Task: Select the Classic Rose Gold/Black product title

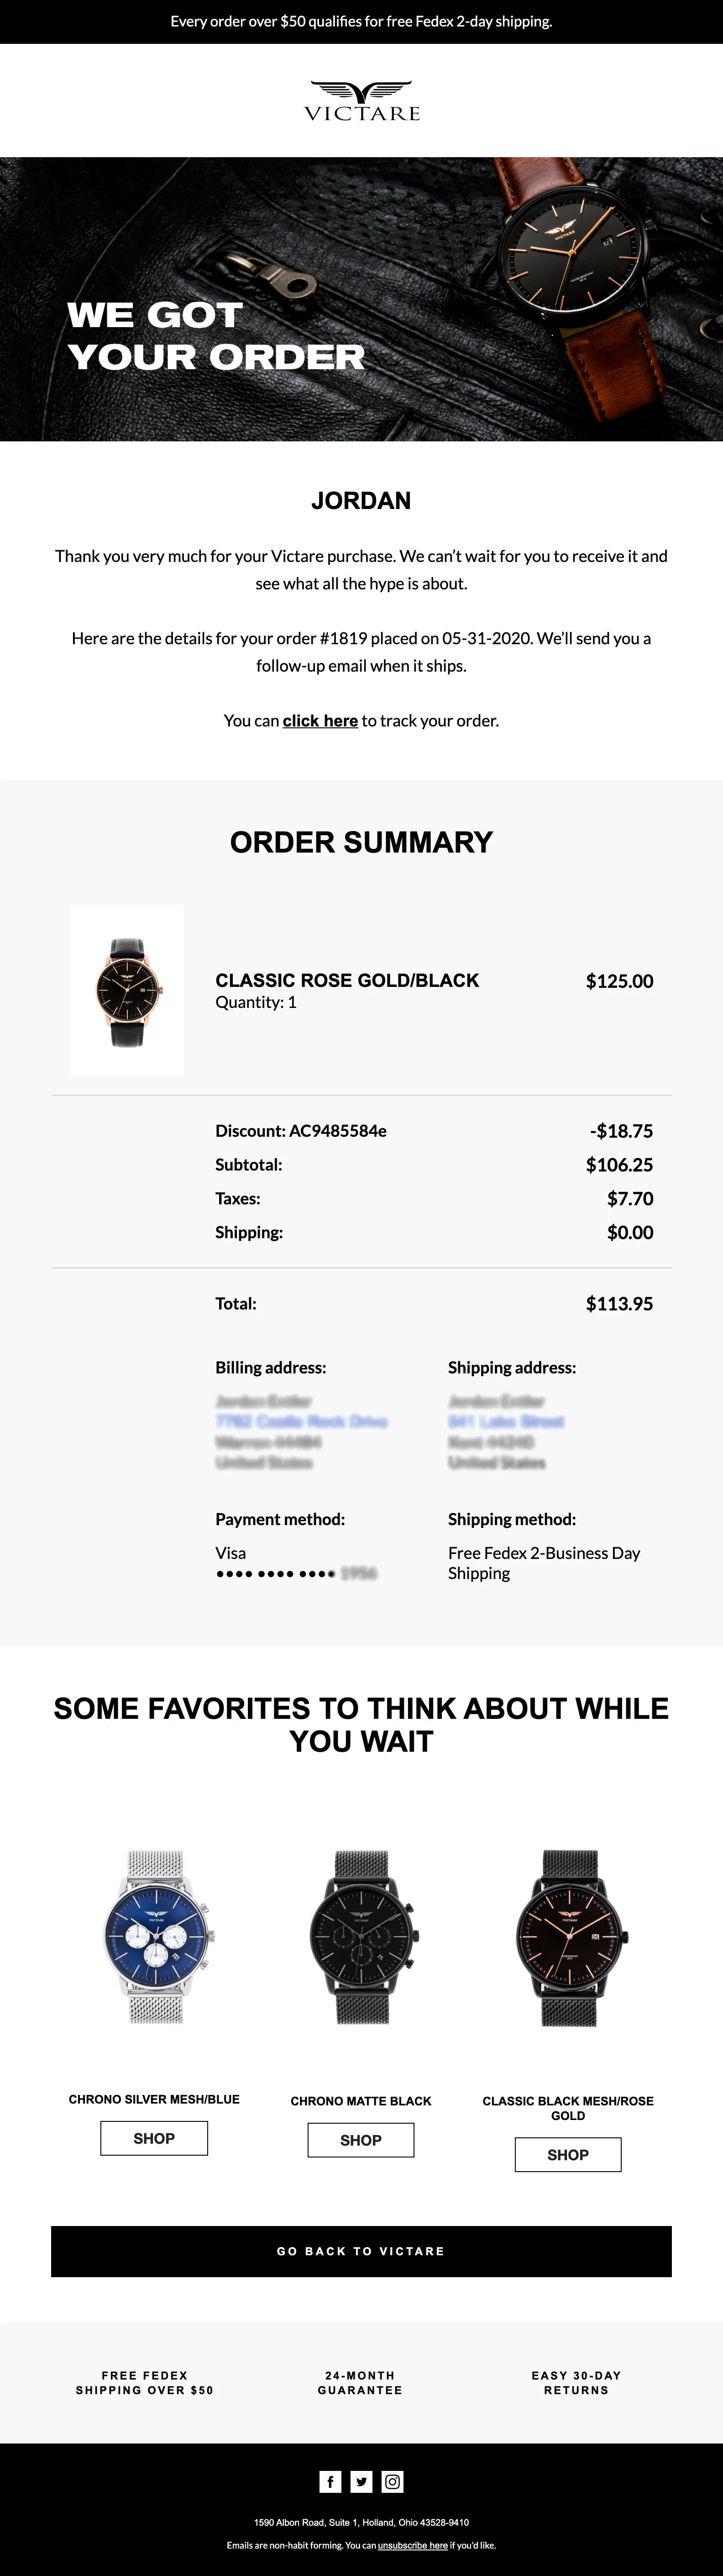Action: [347, 980]
